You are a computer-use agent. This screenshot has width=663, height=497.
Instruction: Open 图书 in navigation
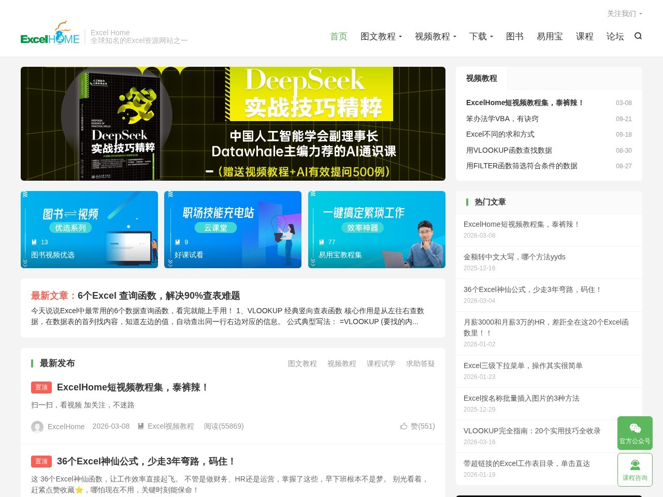(x=515, y=36)
